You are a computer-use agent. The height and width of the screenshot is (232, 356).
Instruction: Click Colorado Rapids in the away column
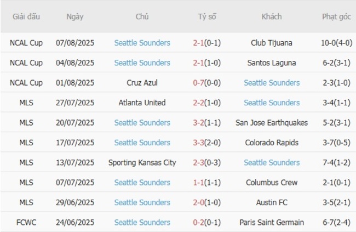point(272,143)
